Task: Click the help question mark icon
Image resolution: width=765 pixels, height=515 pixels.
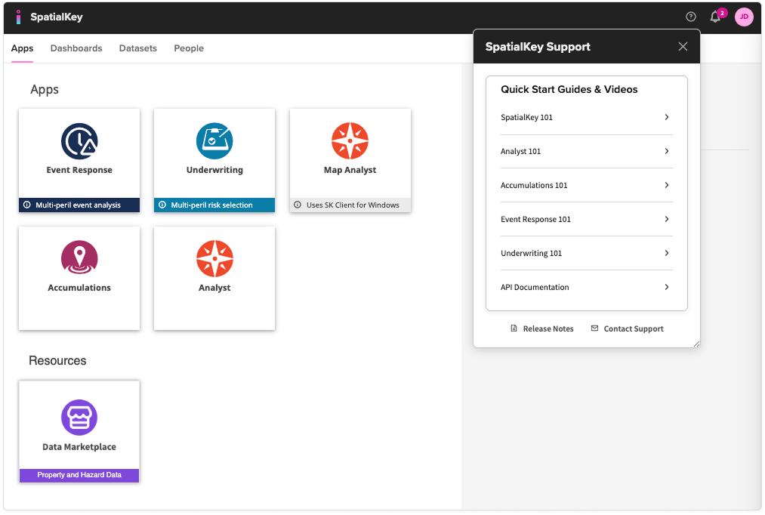Action: click(x=690, y=17)
